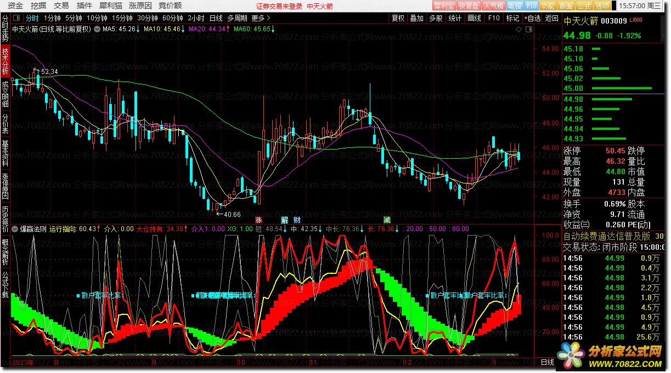Open the 历史竞价 sidebar tab
The width and height of the screenshot is (671, 373).
pyautogui.click(x=5, y=220)
